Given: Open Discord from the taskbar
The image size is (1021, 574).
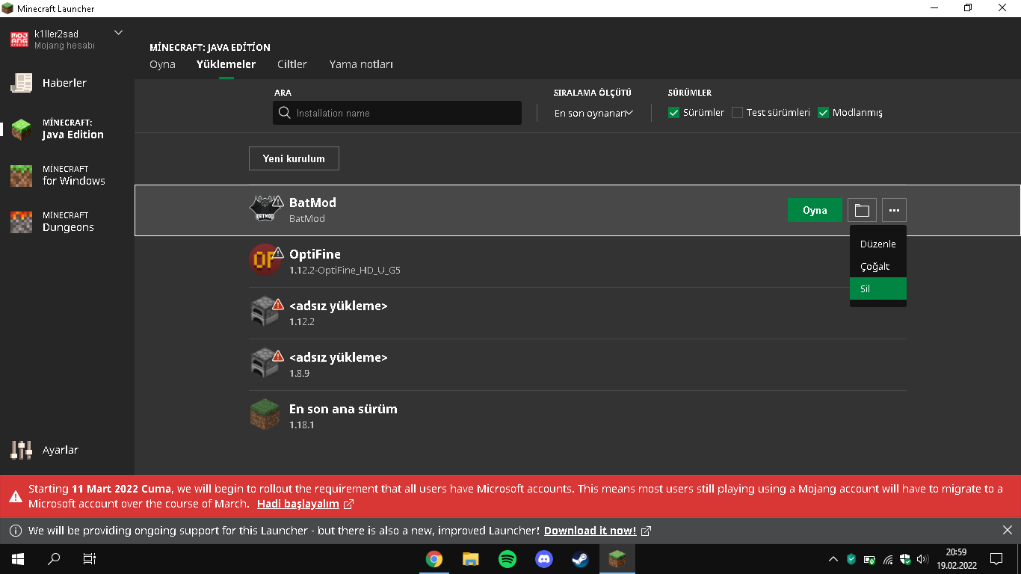Looking at the screenshot, I should click(543, 559).
